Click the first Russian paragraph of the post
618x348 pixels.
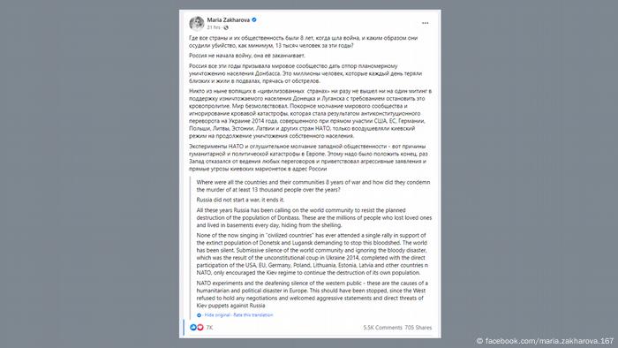(304, 42)
